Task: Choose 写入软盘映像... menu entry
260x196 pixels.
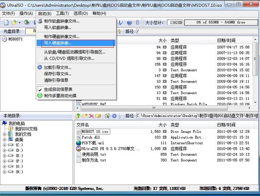Action: [x=76, y=28]
